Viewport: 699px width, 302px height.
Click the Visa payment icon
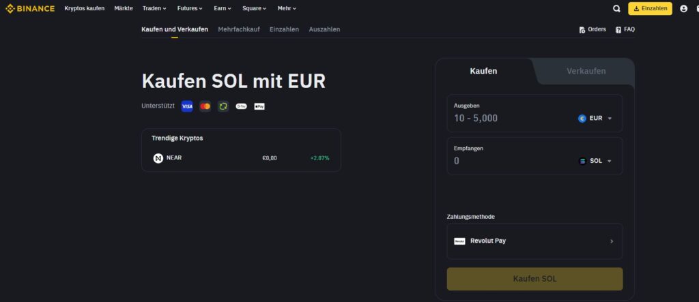(187, 106)
